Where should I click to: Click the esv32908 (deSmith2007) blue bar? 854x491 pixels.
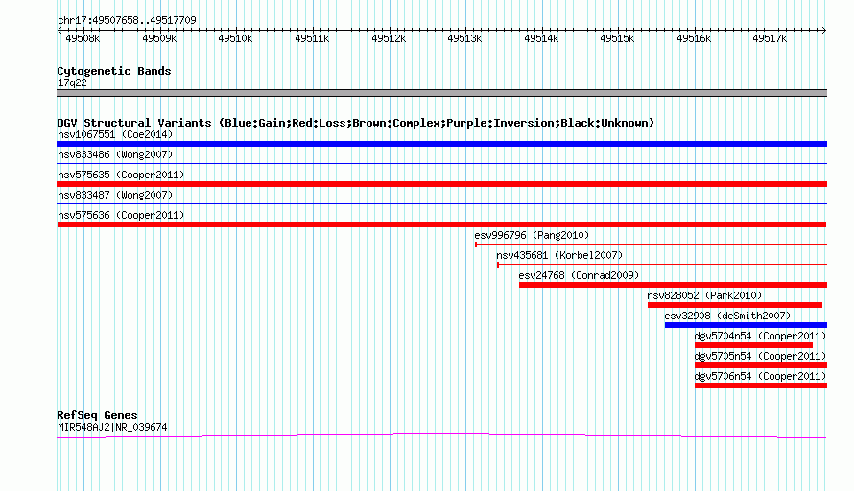pos(746,325)
